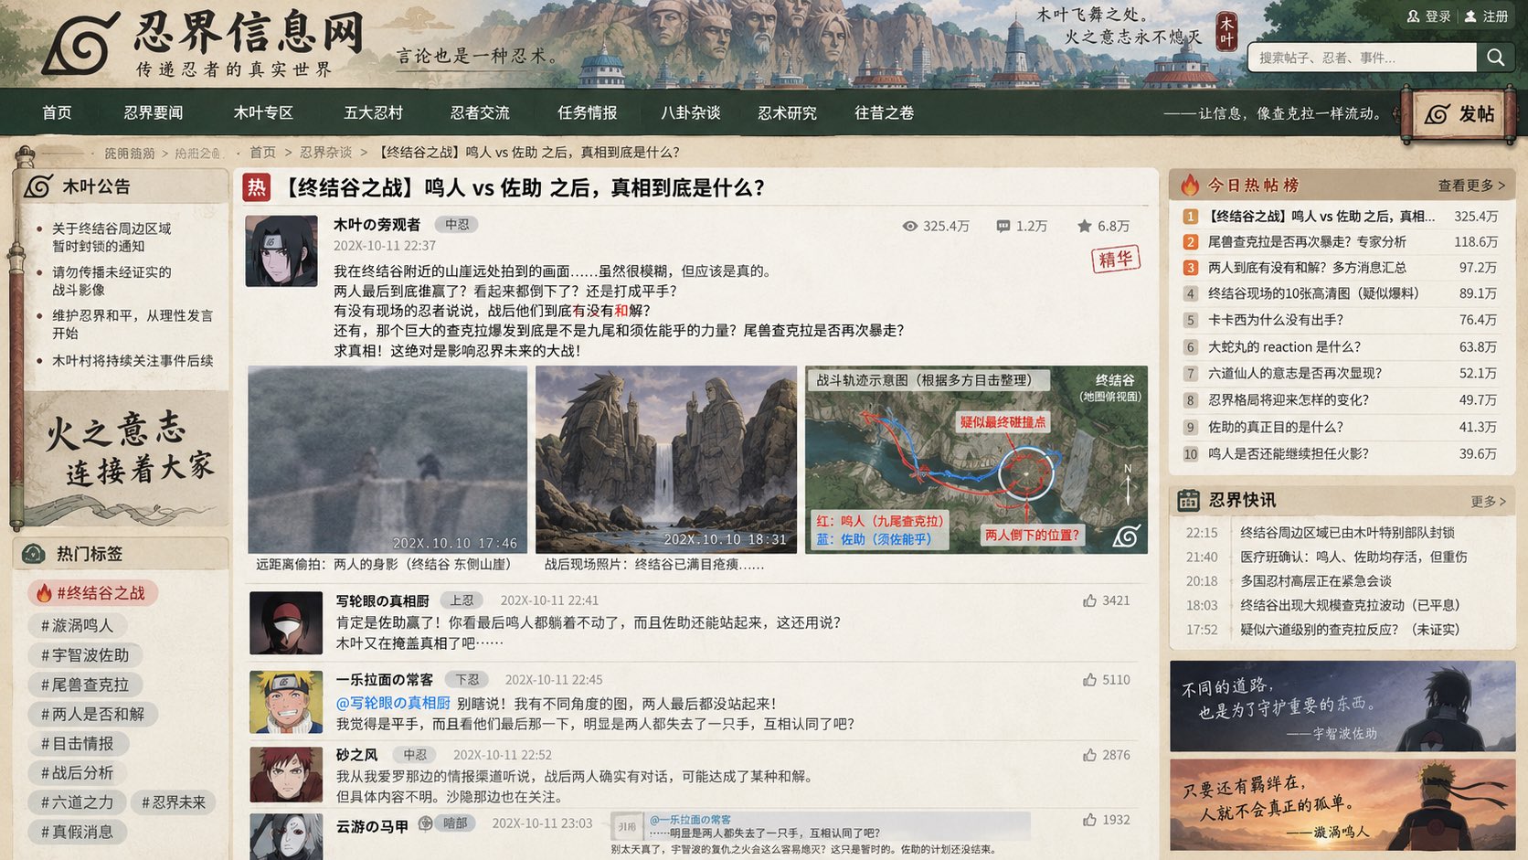Screen dimensions: 1528x860
Task: Click the 火之意志 calligraphy banner
Action: (125, 457)
